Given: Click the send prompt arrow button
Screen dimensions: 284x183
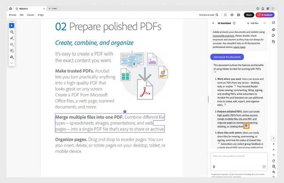Looking at the screenshot, I should [264, 166].
